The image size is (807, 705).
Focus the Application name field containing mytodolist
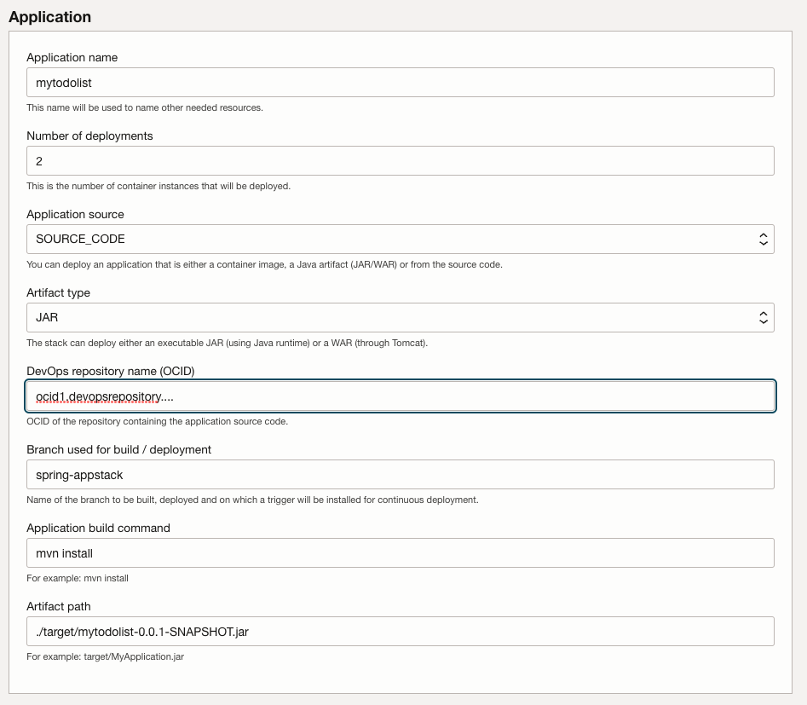tap(401, 83)
